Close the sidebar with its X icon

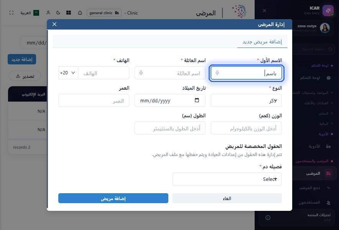pos(264,11)
